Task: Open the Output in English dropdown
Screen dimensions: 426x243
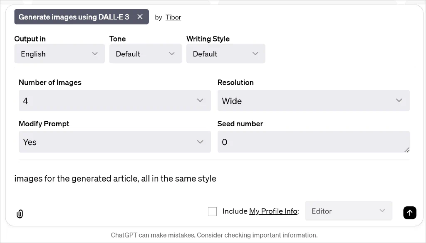Action: (x=59, y=54)
